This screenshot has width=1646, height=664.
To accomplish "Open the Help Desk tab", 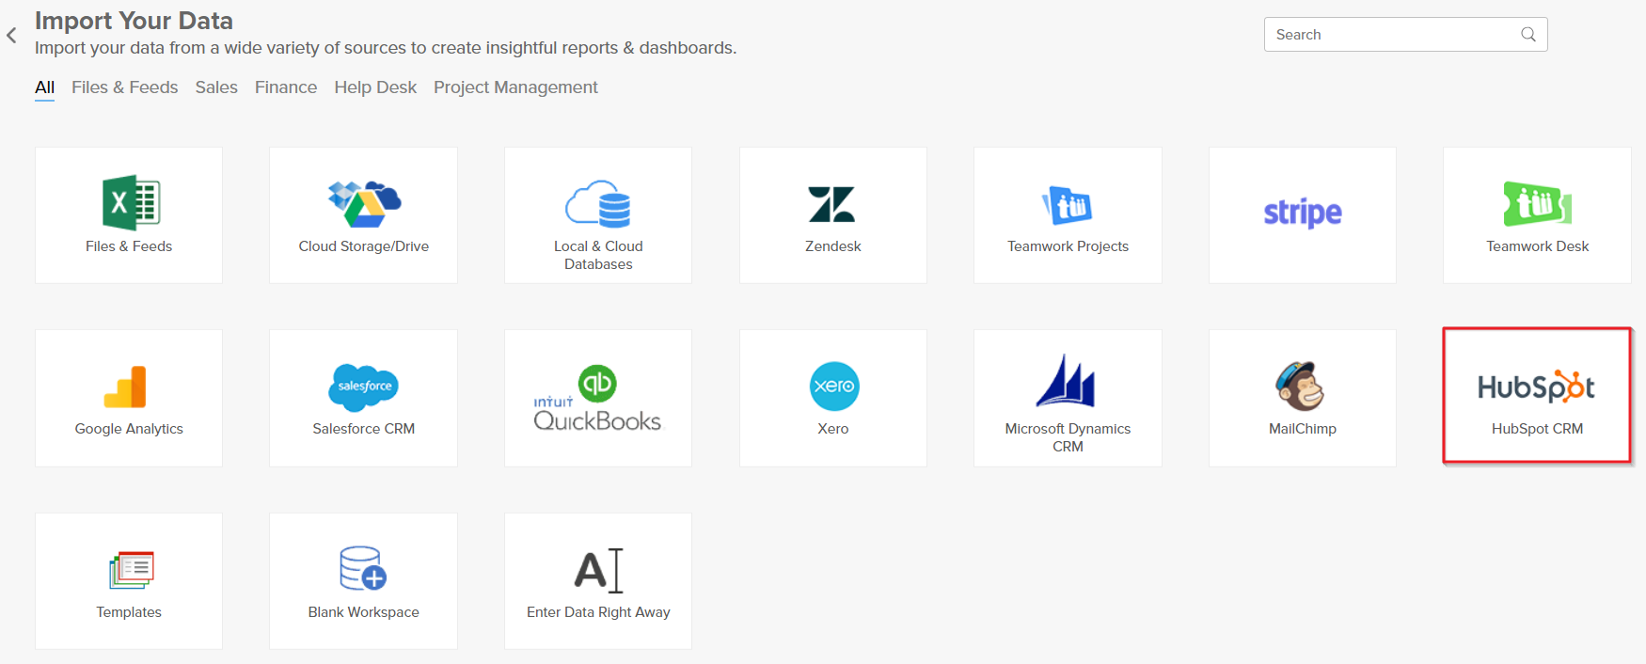I will 375,87.
